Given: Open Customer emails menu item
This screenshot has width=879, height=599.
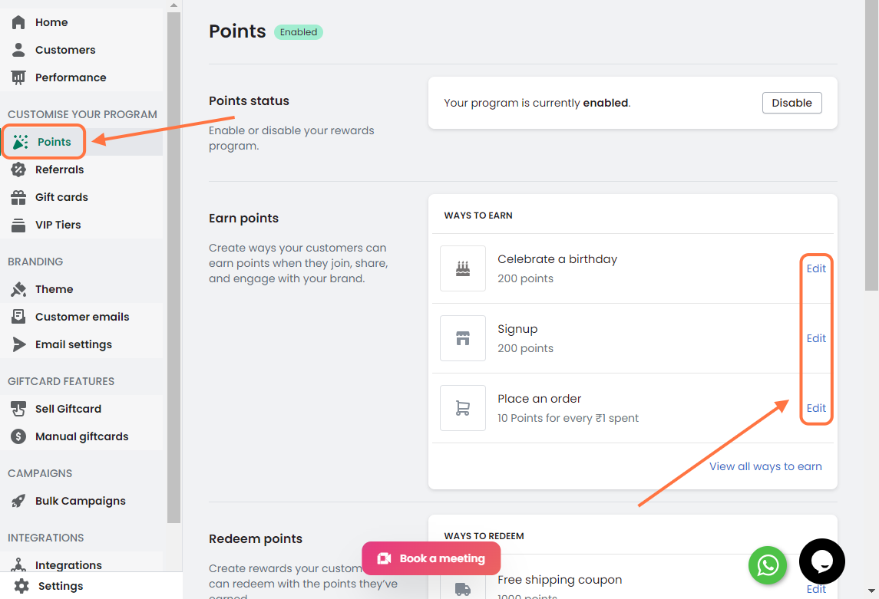Looking at the screenshot, I should (82, 317).
